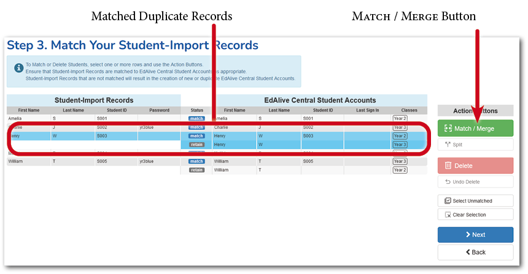Image resolution: width=528 pixels, height=274 pixels.
Task: Click the Match / Merge button
Action: (475, 129)
